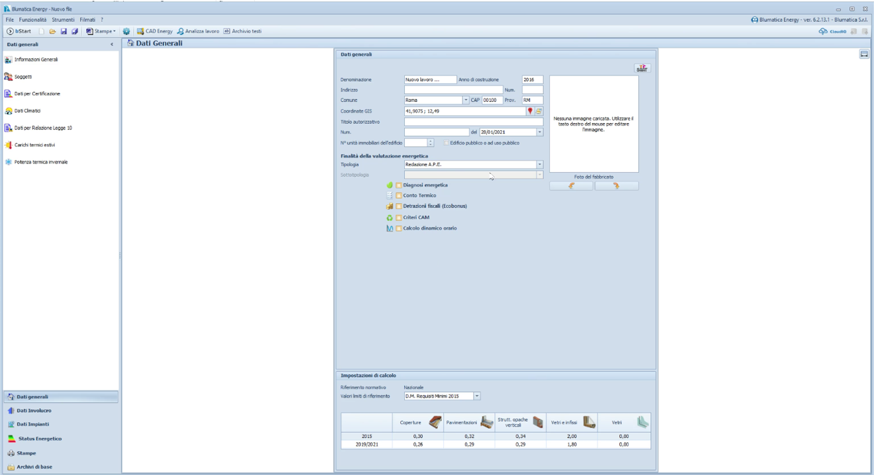Click the Anno di costruzione field
This screenshot has width=874, height=475.
click(x=532, y=79)
